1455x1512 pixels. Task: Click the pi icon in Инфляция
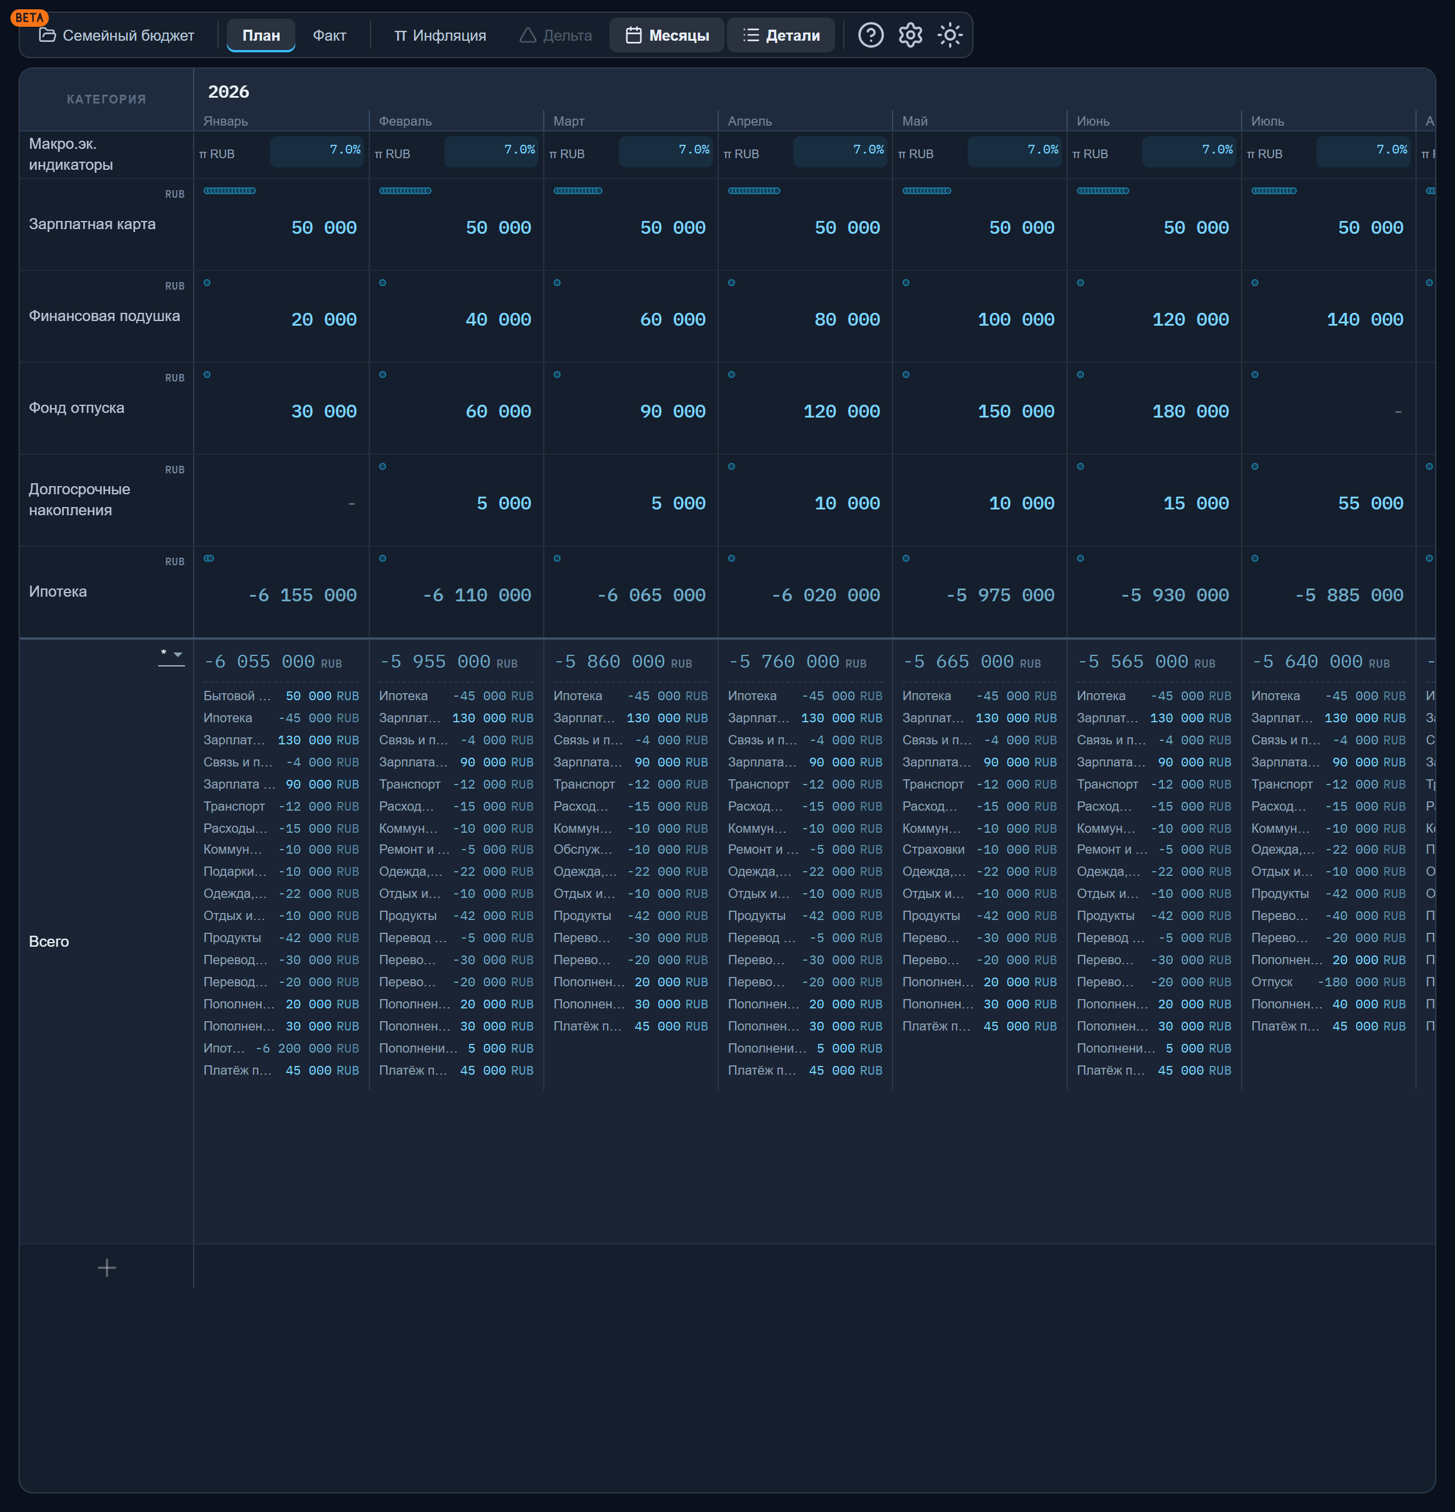[x=401, y=35]
